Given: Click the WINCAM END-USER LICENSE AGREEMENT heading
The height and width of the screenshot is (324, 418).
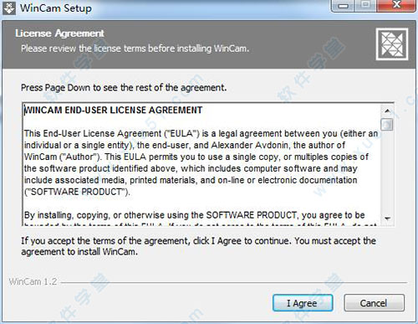Looking at the screenshot, I should coord(113,111).
